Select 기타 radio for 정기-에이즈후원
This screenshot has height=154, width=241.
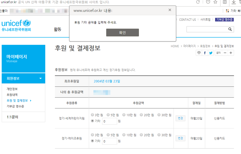click(x=92, y=141)
